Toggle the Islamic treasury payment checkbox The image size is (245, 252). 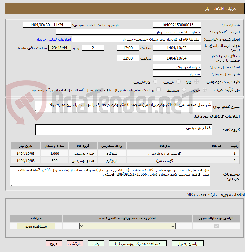click(158, 89)
